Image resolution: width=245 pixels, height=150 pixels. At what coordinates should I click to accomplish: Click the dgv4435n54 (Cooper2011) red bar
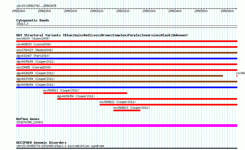127,64
